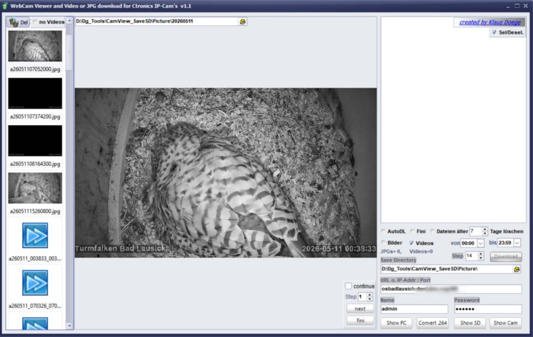Click thumbnail list scrollbar up arrow
The image size is (533, 337).
click(x=69, y=21)
